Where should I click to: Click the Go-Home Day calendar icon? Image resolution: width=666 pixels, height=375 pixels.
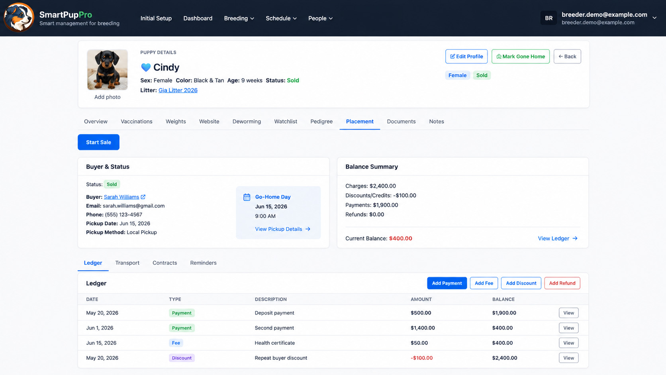pyautogui.click(x=247, y=197)
